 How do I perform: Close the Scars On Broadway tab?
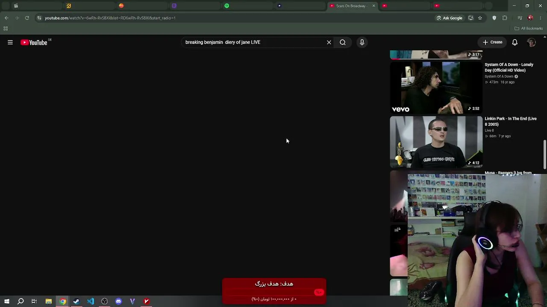373,6
